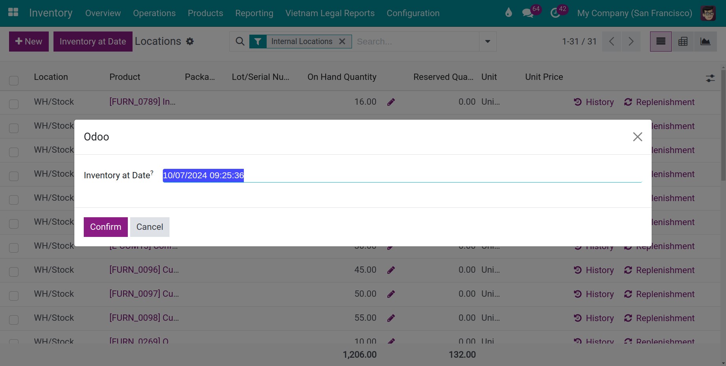Screen dimensions: 726x366
Task: Edit quantity pencil for FURN_0096 row
Action: (x=391, y=270)
